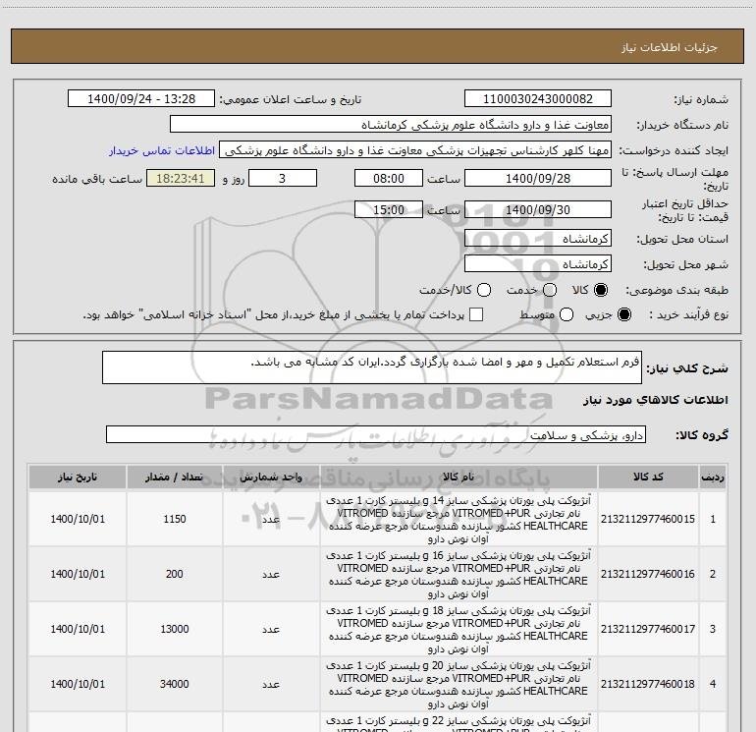
Task: Click the need date in row 1
Action: click(78, 519)
